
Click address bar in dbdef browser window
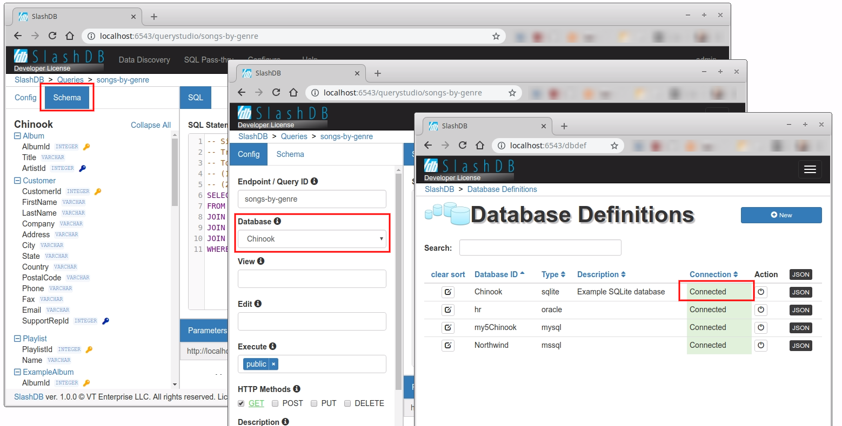point(557,146)
